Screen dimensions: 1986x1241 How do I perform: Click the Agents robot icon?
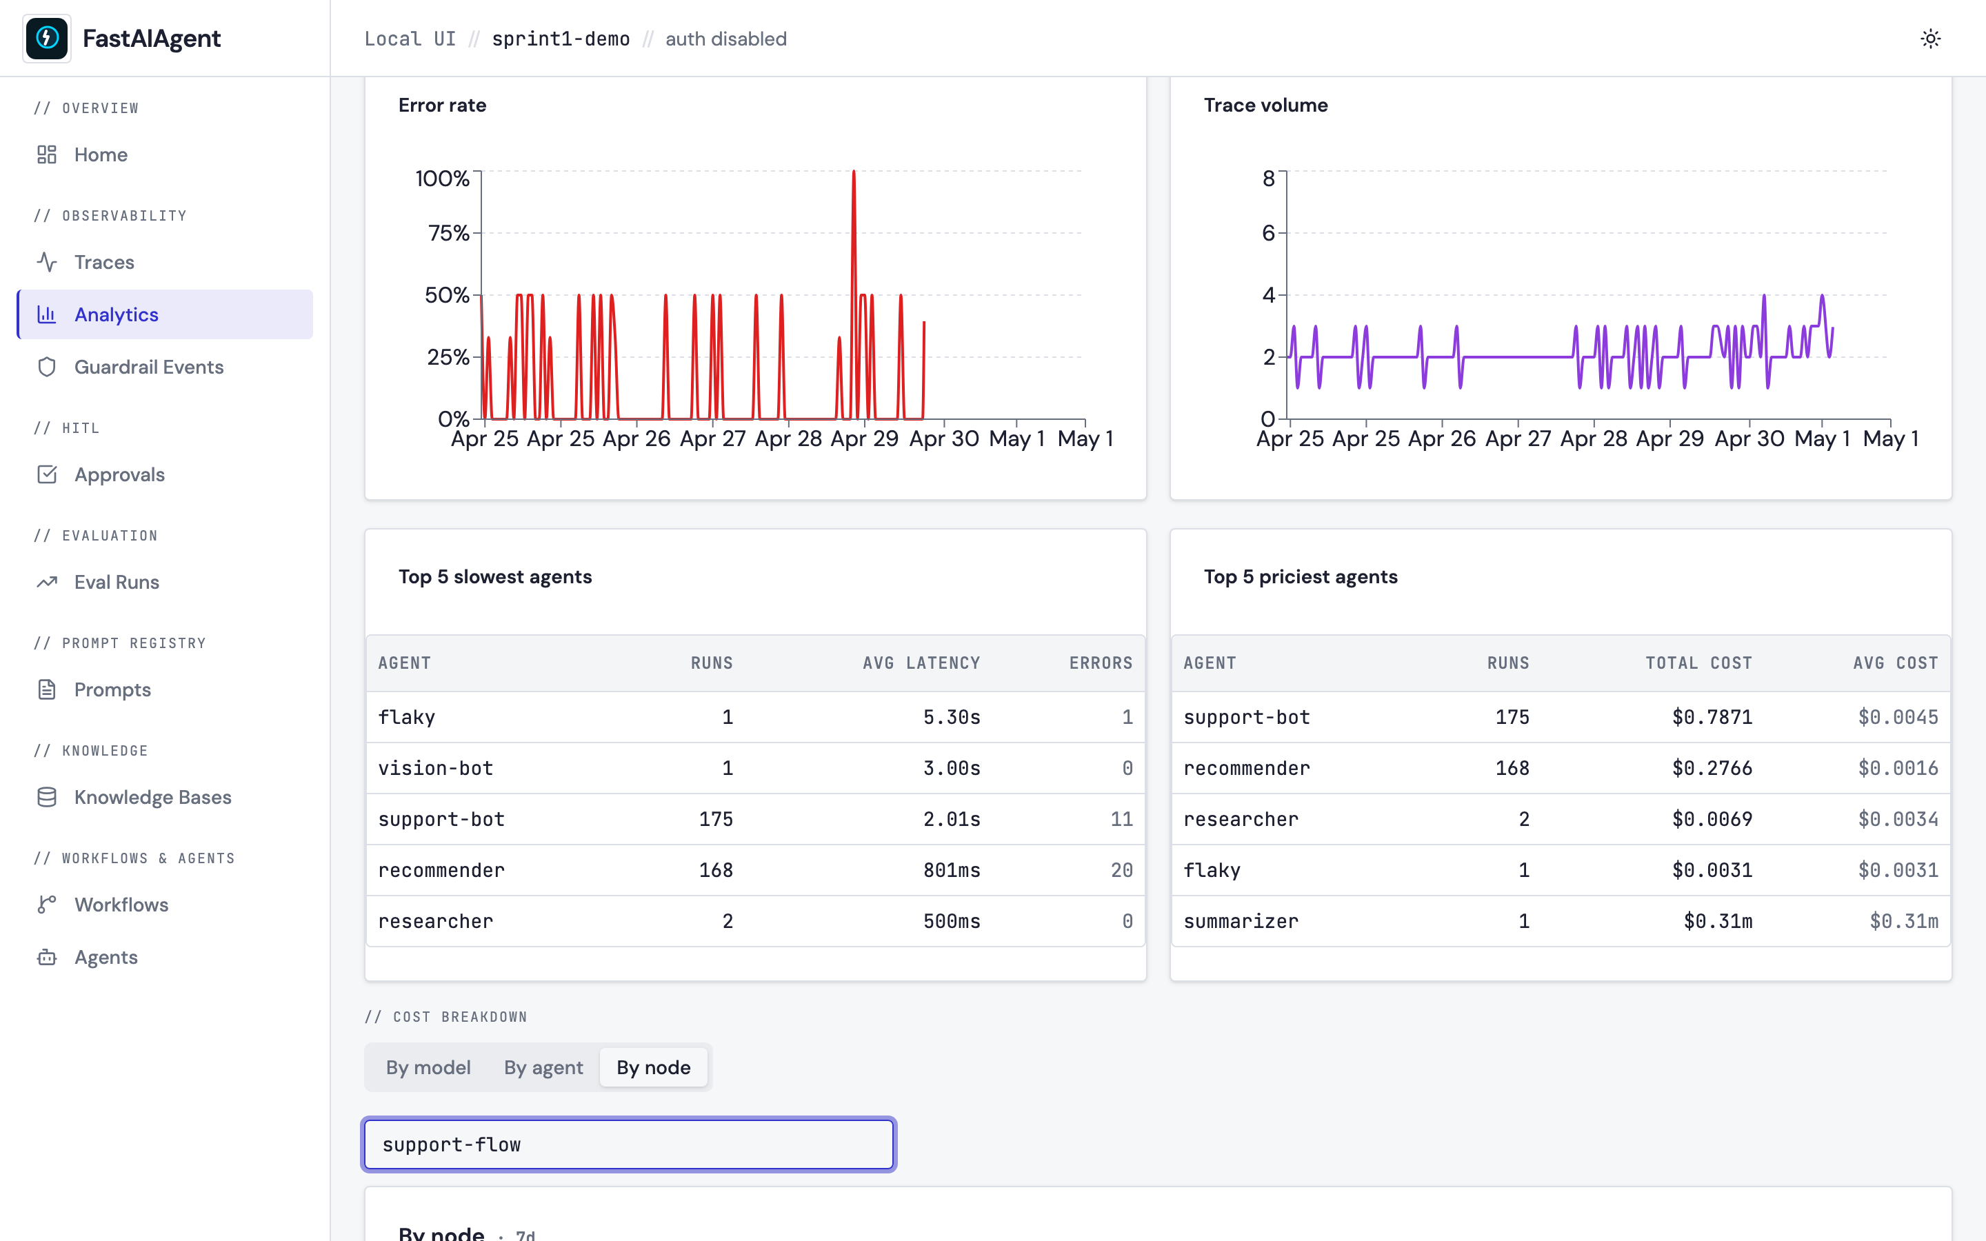[x=47, y=957]
